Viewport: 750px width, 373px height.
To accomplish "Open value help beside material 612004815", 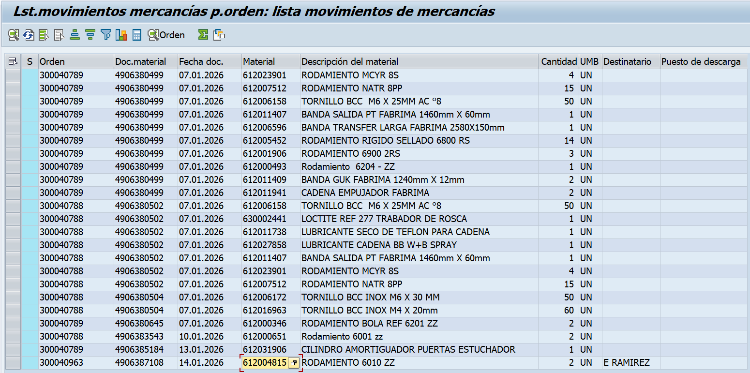I will (x=294, y=363).
